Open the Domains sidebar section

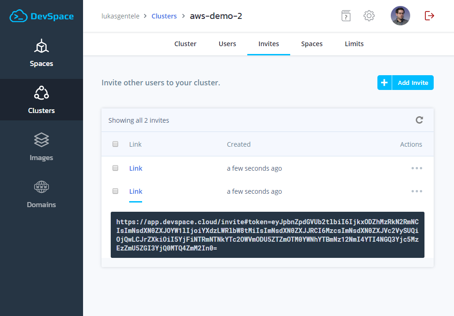pyautogui.click(x=42, y=194)
